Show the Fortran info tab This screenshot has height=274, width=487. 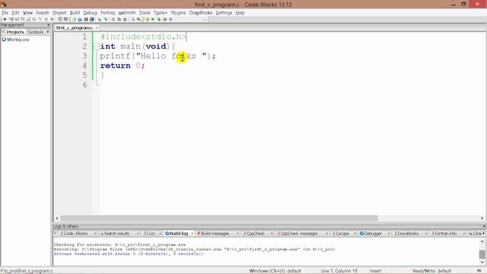[445, 234]
